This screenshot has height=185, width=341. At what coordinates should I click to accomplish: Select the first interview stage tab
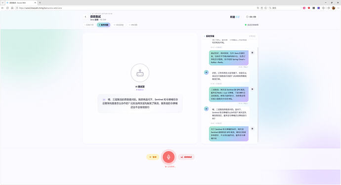(89, 25)
